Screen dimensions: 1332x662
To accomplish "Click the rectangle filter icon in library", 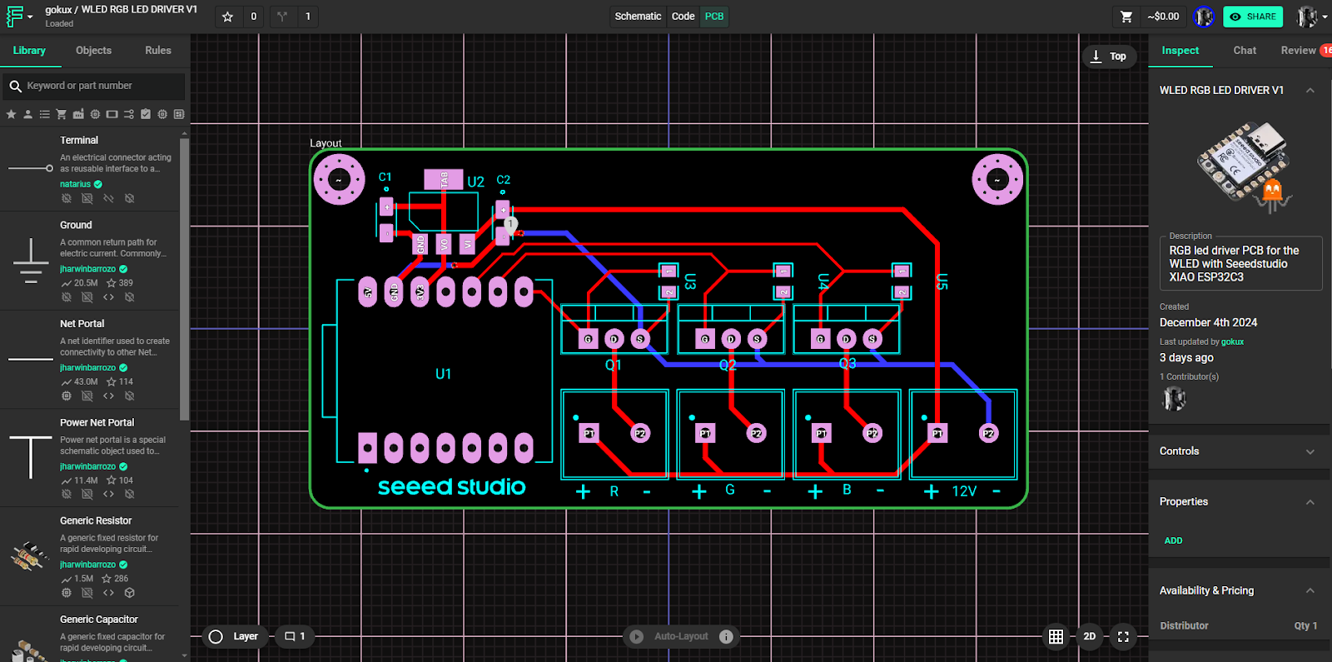I will click(x=112, y=114).
